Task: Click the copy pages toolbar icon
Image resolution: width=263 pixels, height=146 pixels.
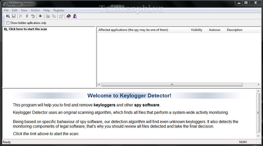Action: [x=54, y=16]
